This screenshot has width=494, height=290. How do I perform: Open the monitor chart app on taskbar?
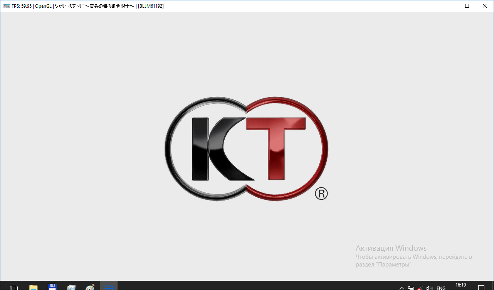coord(71,287)
